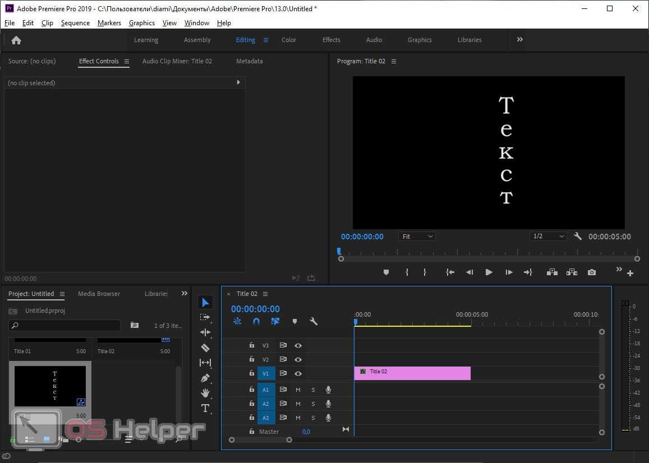Show hidden Project panel tabs chevron
The height and width of the screenshot is (463, 649).
(184, 293)
